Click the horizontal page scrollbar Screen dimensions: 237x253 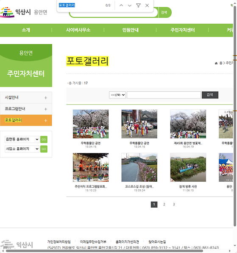pos(104,251)
